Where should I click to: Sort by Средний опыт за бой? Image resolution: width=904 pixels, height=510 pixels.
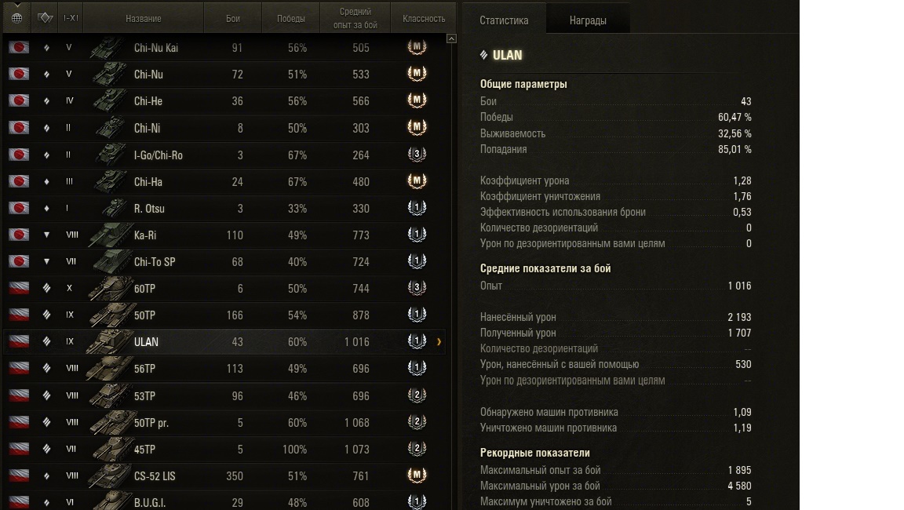pyautogui.click(x=355, y=18)
